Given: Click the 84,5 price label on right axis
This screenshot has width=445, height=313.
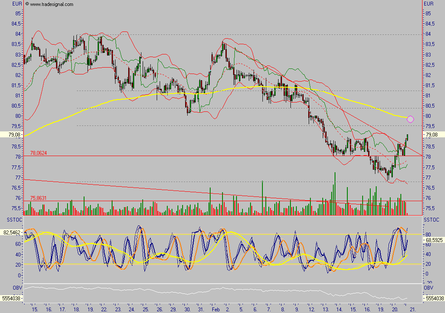Looking at the screenshot, I should (x=430, y=23).
